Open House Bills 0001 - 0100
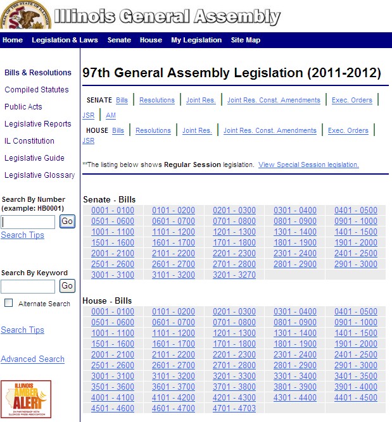The image size is (392, 422). [x=113, y=312]
